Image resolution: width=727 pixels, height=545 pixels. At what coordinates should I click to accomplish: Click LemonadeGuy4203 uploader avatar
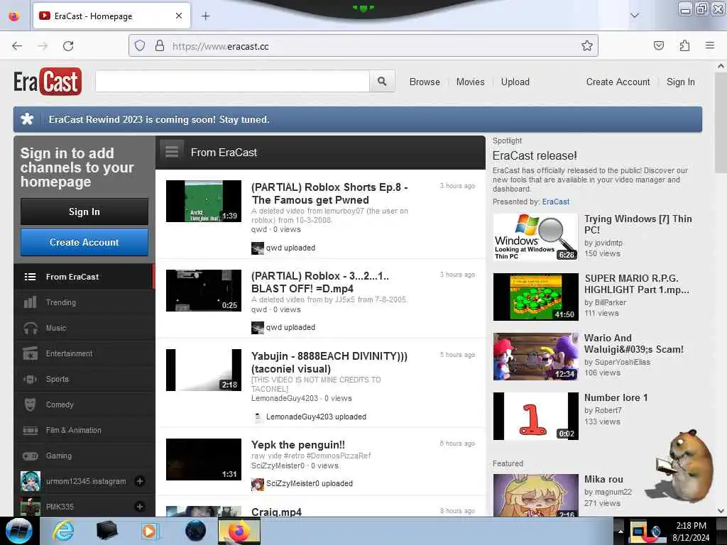(257, 417)
